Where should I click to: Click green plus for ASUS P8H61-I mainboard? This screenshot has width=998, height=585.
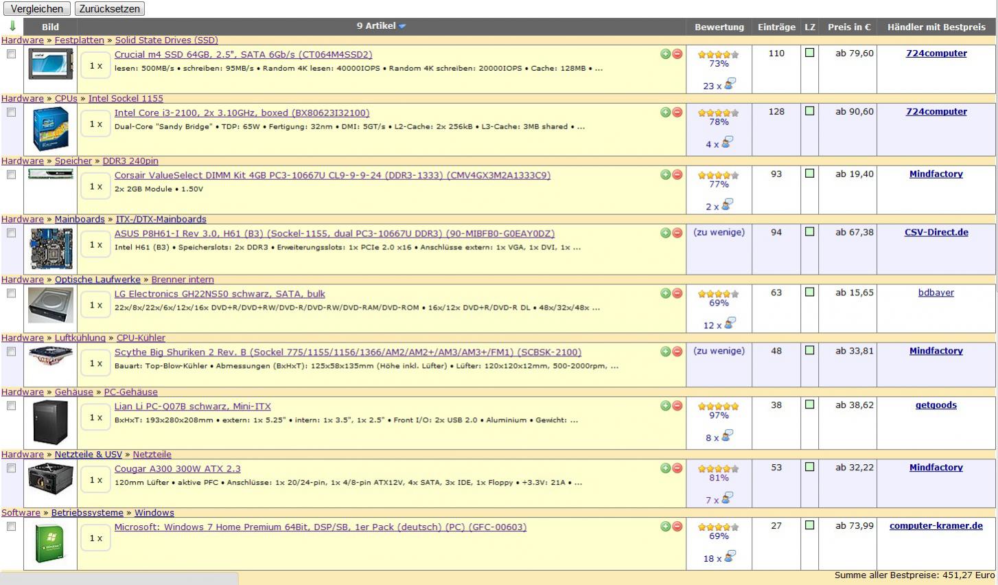[x=665, y=233]
